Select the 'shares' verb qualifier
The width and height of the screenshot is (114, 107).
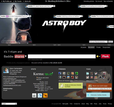coord(20,56)
